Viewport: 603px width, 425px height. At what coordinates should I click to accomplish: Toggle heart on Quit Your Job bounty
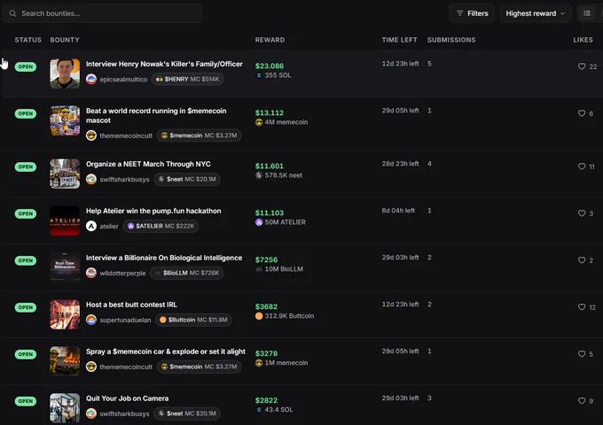582,401
